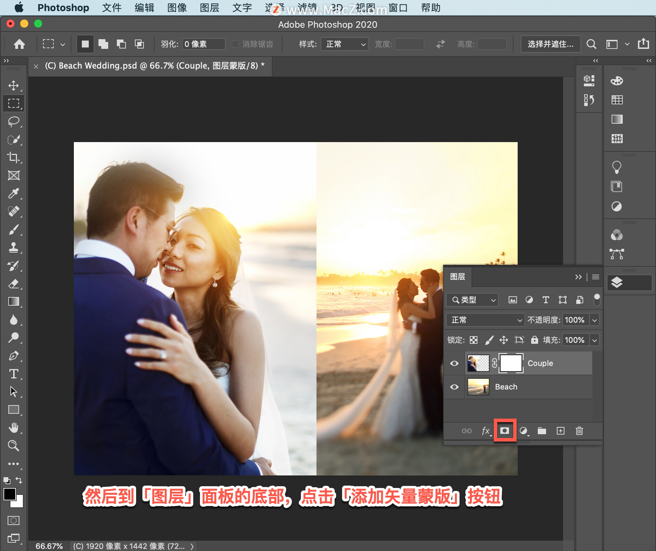Open the 图层 menu in menu bar

click(209, 8)
